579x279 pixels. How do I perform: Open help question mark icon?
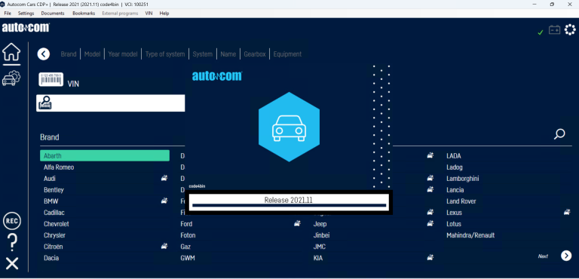click(x=12, y=243)
